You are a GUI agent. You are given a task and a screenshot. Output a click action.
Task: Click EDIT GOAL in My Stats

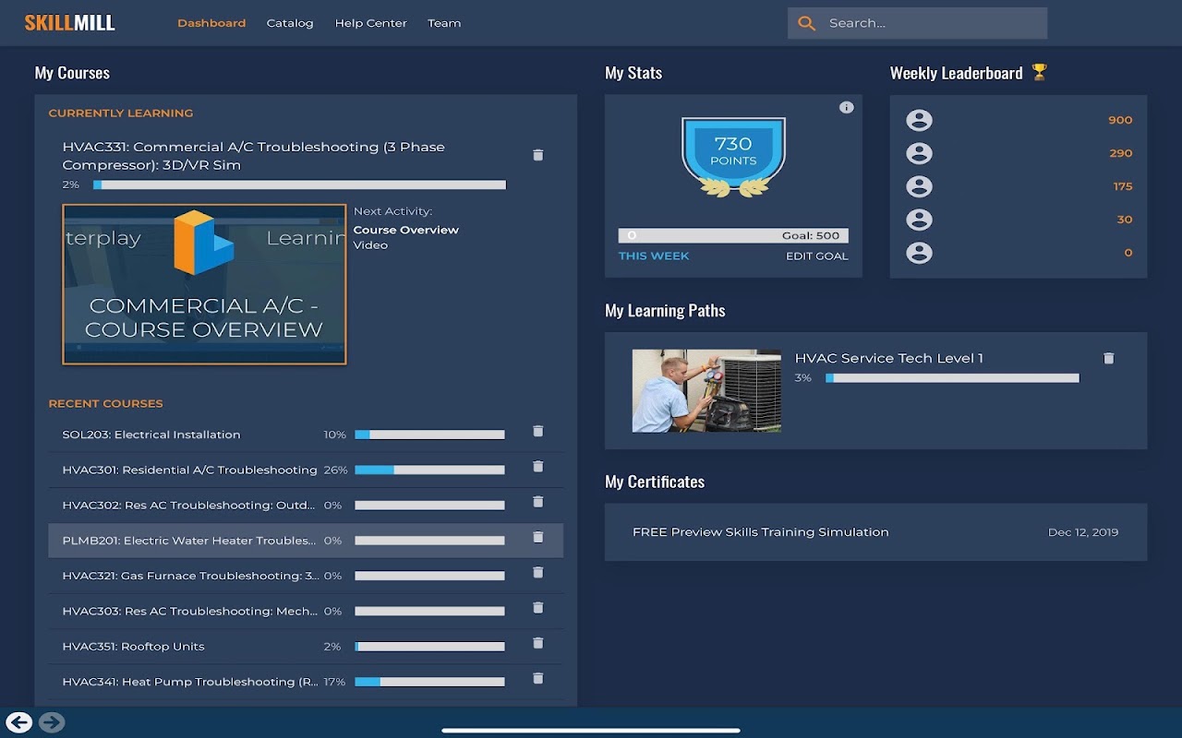pyautogui.click(x=816, y=256)
